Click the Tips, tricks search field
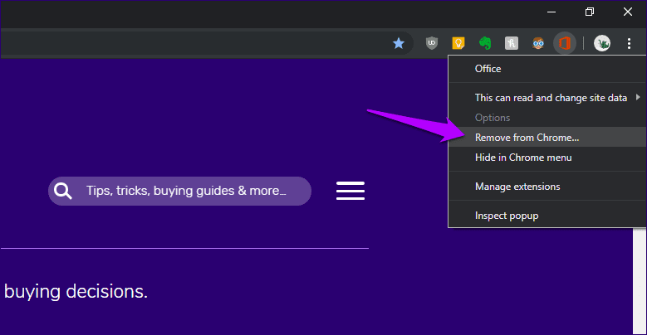This screenshot has height=335, width=647. (179, 192)
